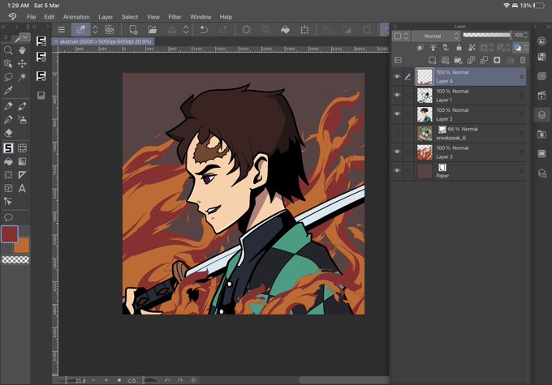The image size is (552, 385).
Task: Click the Fill paint bucket in command bar
Action: click(285, 30)
